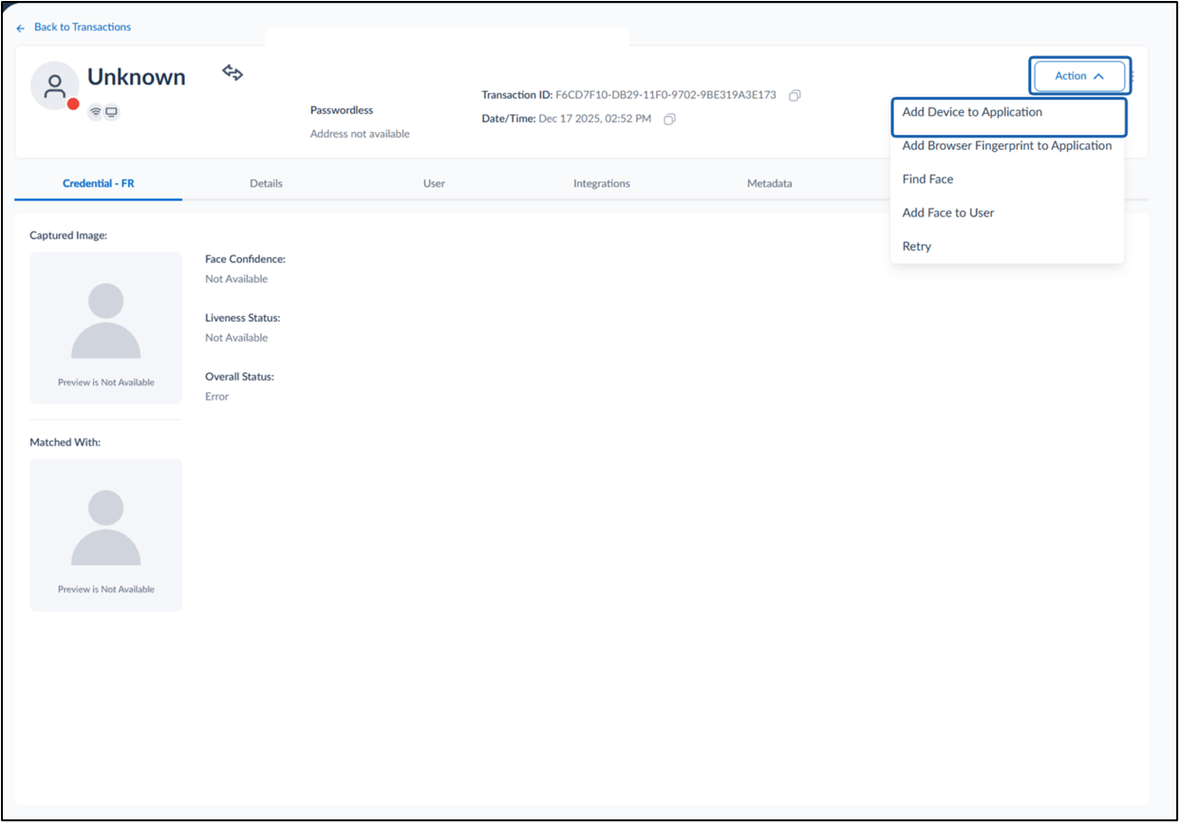Click the Matched With preview placeholder
This screenshot has width=1179, height=822.
click(x=105, y=535)
